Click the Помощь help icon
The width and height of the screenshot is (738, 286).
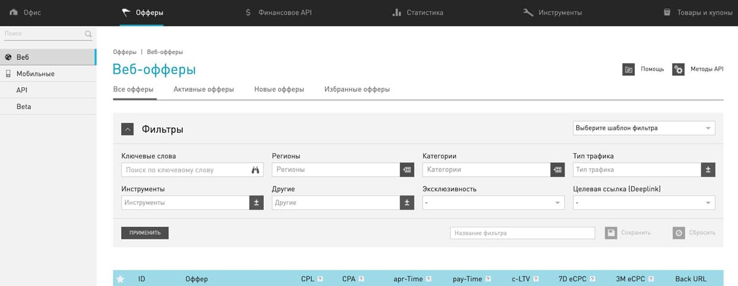click(x=629, y=70)
